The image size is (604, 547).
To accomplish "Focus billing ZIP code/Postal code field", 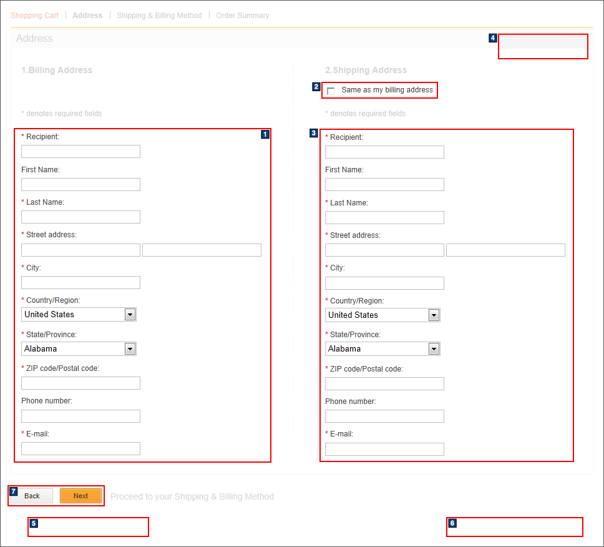I will coord(80,383).
